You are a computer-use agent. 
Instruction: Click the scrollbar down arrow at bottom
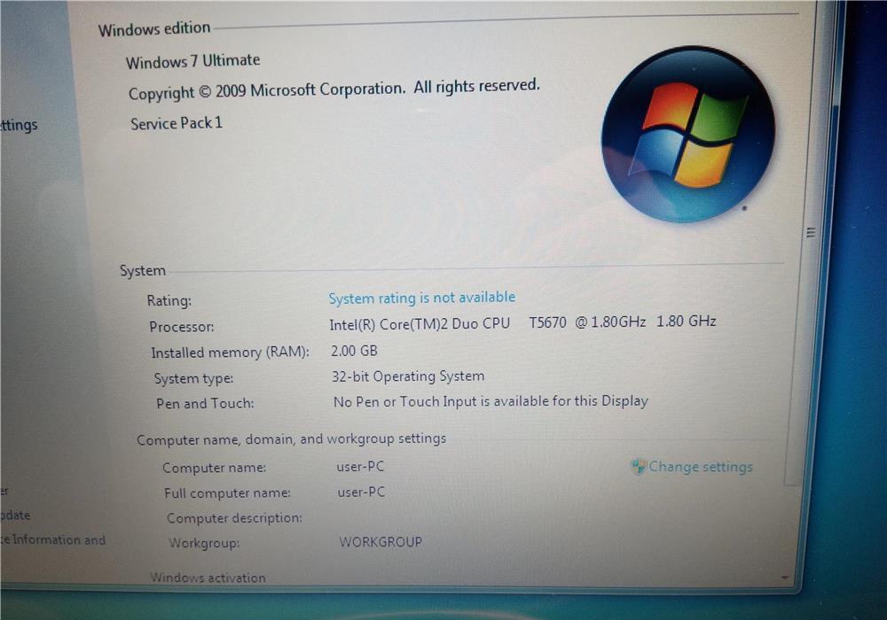[x=785, y=577]
